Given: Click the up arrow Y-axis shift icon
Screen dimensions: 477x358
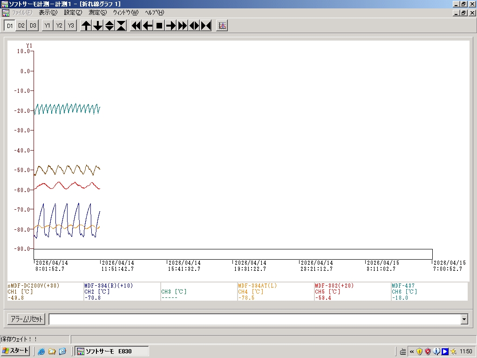Looking at the screenshot, I should pyautogui.click(x=86, y=26).
